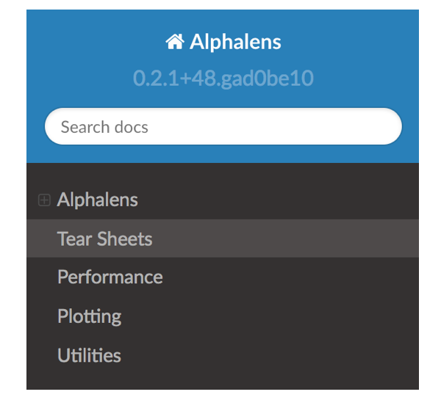Click the version text under the title

(x=223, y=78)
